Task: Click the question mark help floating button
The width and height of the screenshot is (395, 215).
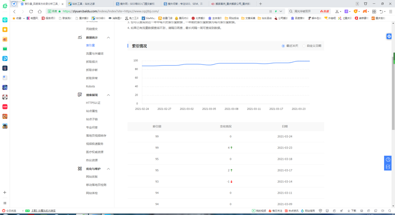Action: (x=388, y=160)
